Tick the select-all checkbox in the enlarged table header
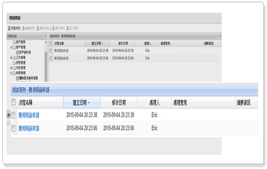 point(14,103)
